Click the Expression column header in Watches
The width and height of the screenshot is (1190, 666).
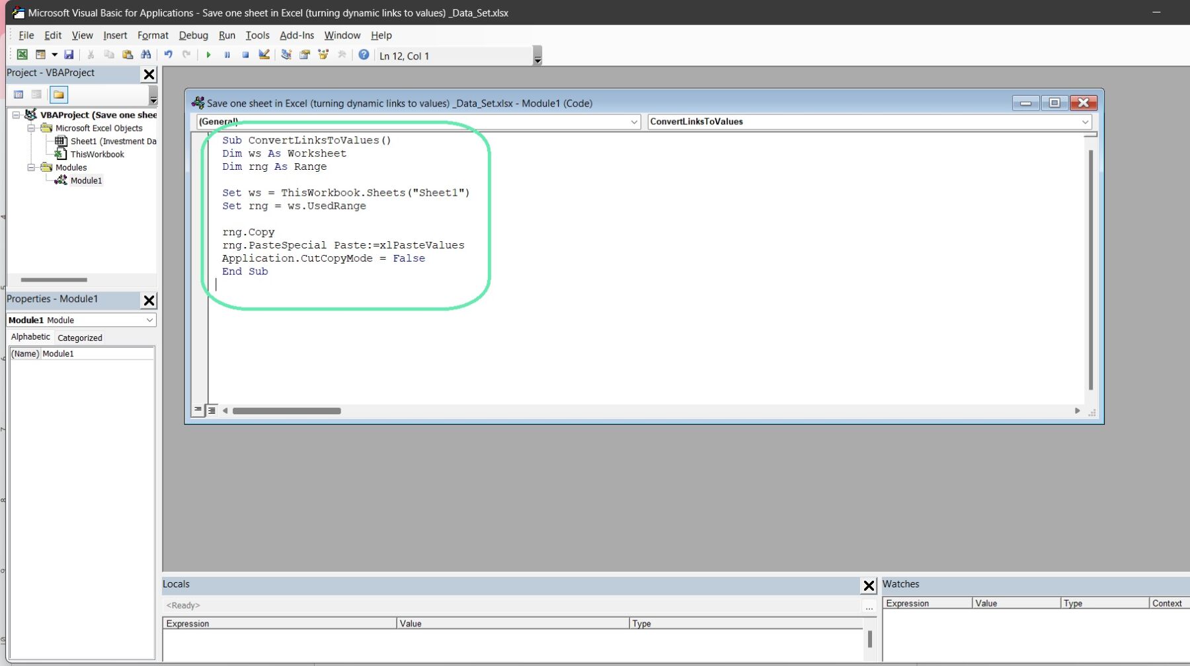coord(927,603)
